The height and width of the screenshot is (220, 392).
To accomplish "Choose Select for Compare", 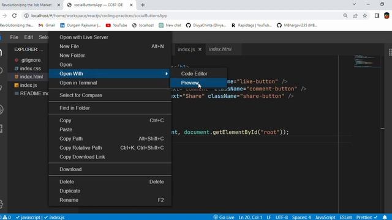I will click(110, 95).
